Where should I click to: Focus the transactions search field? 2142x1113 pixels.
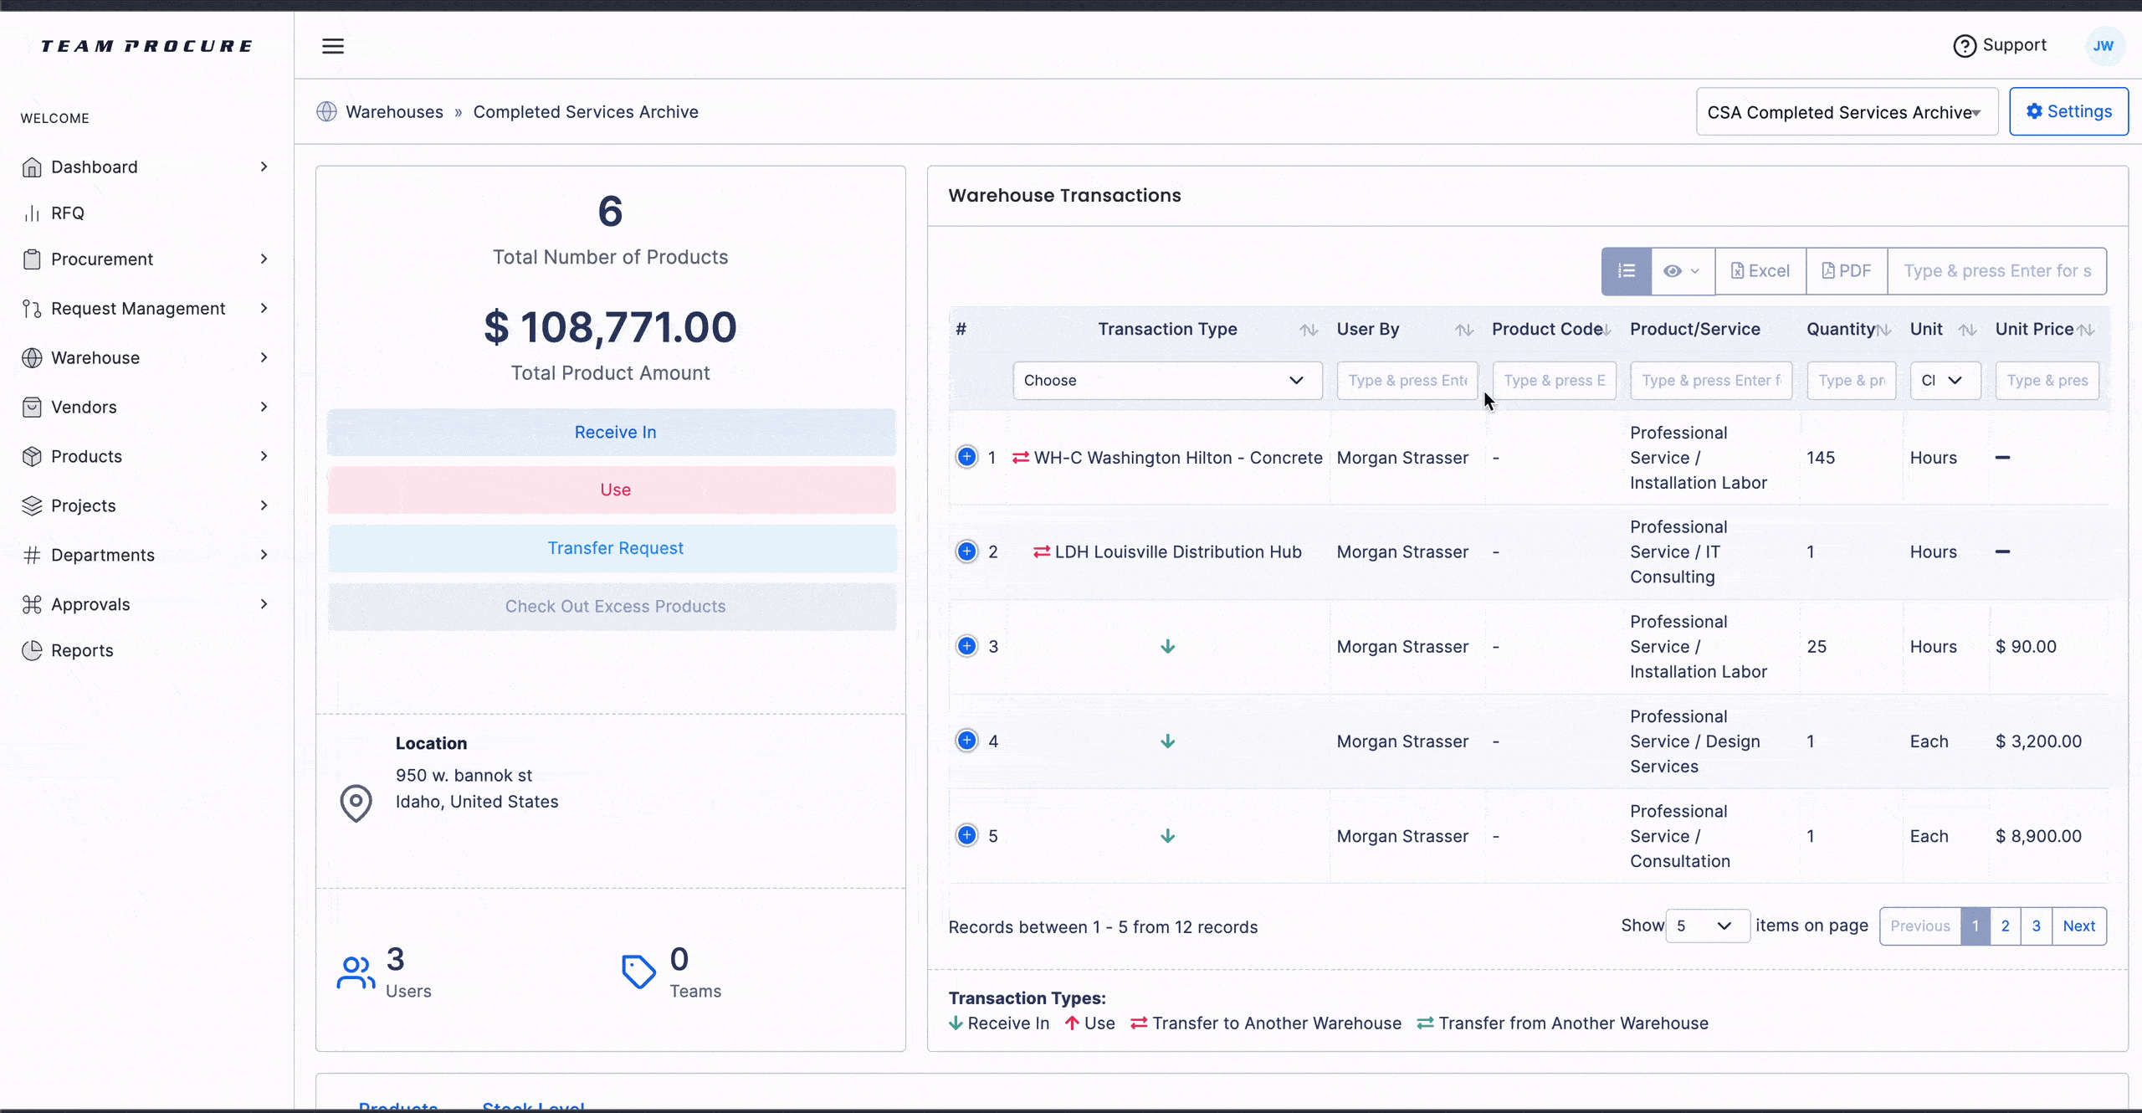pos(1997,271)
